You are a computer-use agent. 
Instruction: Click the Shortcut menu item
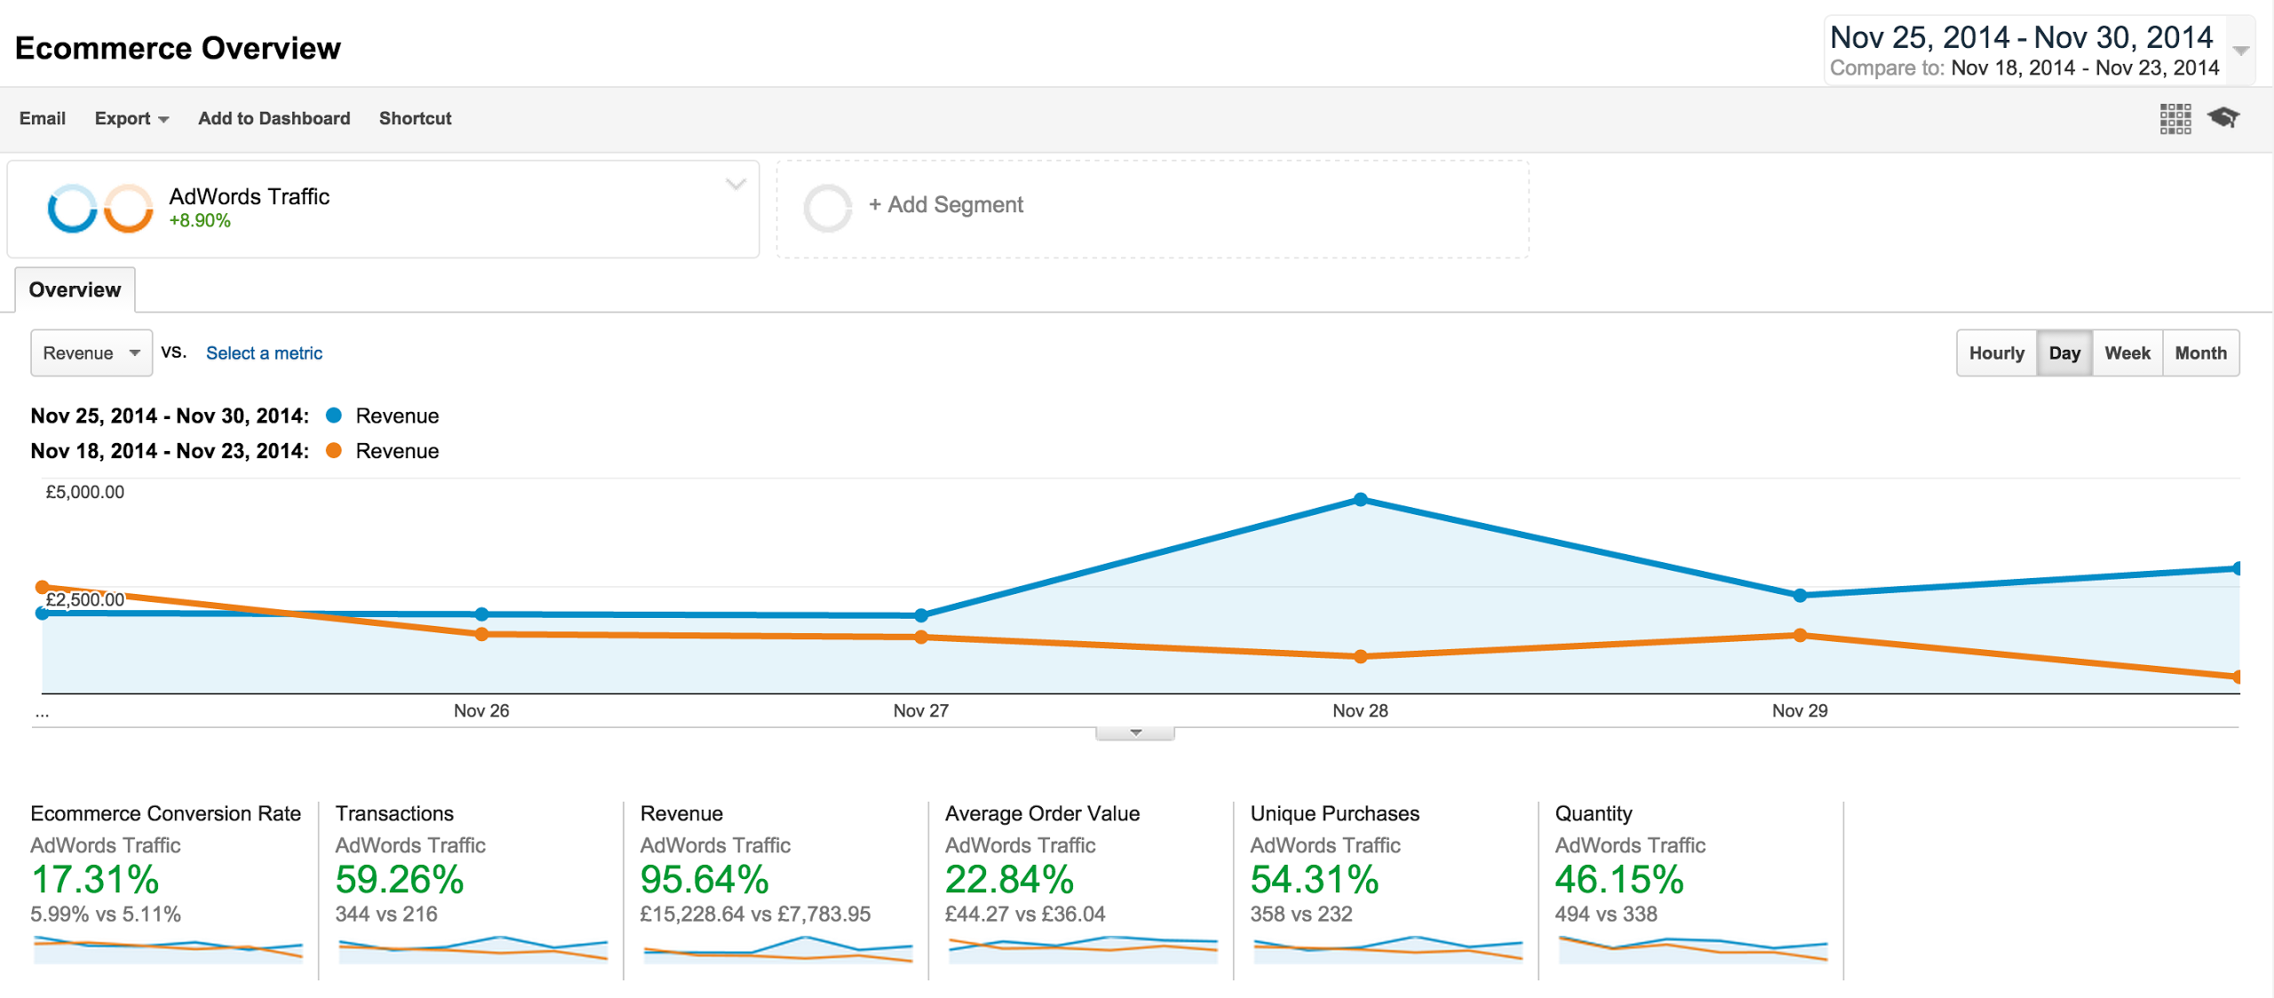[x=415, y=119]
